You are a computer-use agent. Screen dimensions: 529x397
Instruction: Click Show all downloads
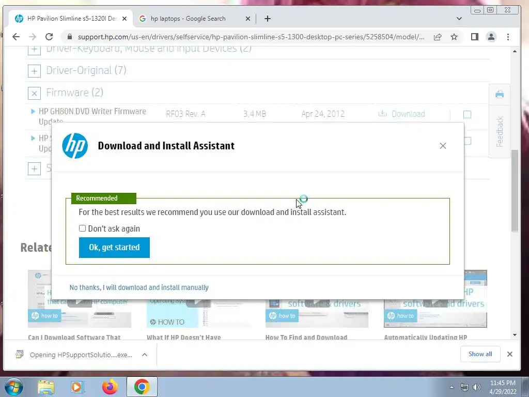(x=480, y=354)
